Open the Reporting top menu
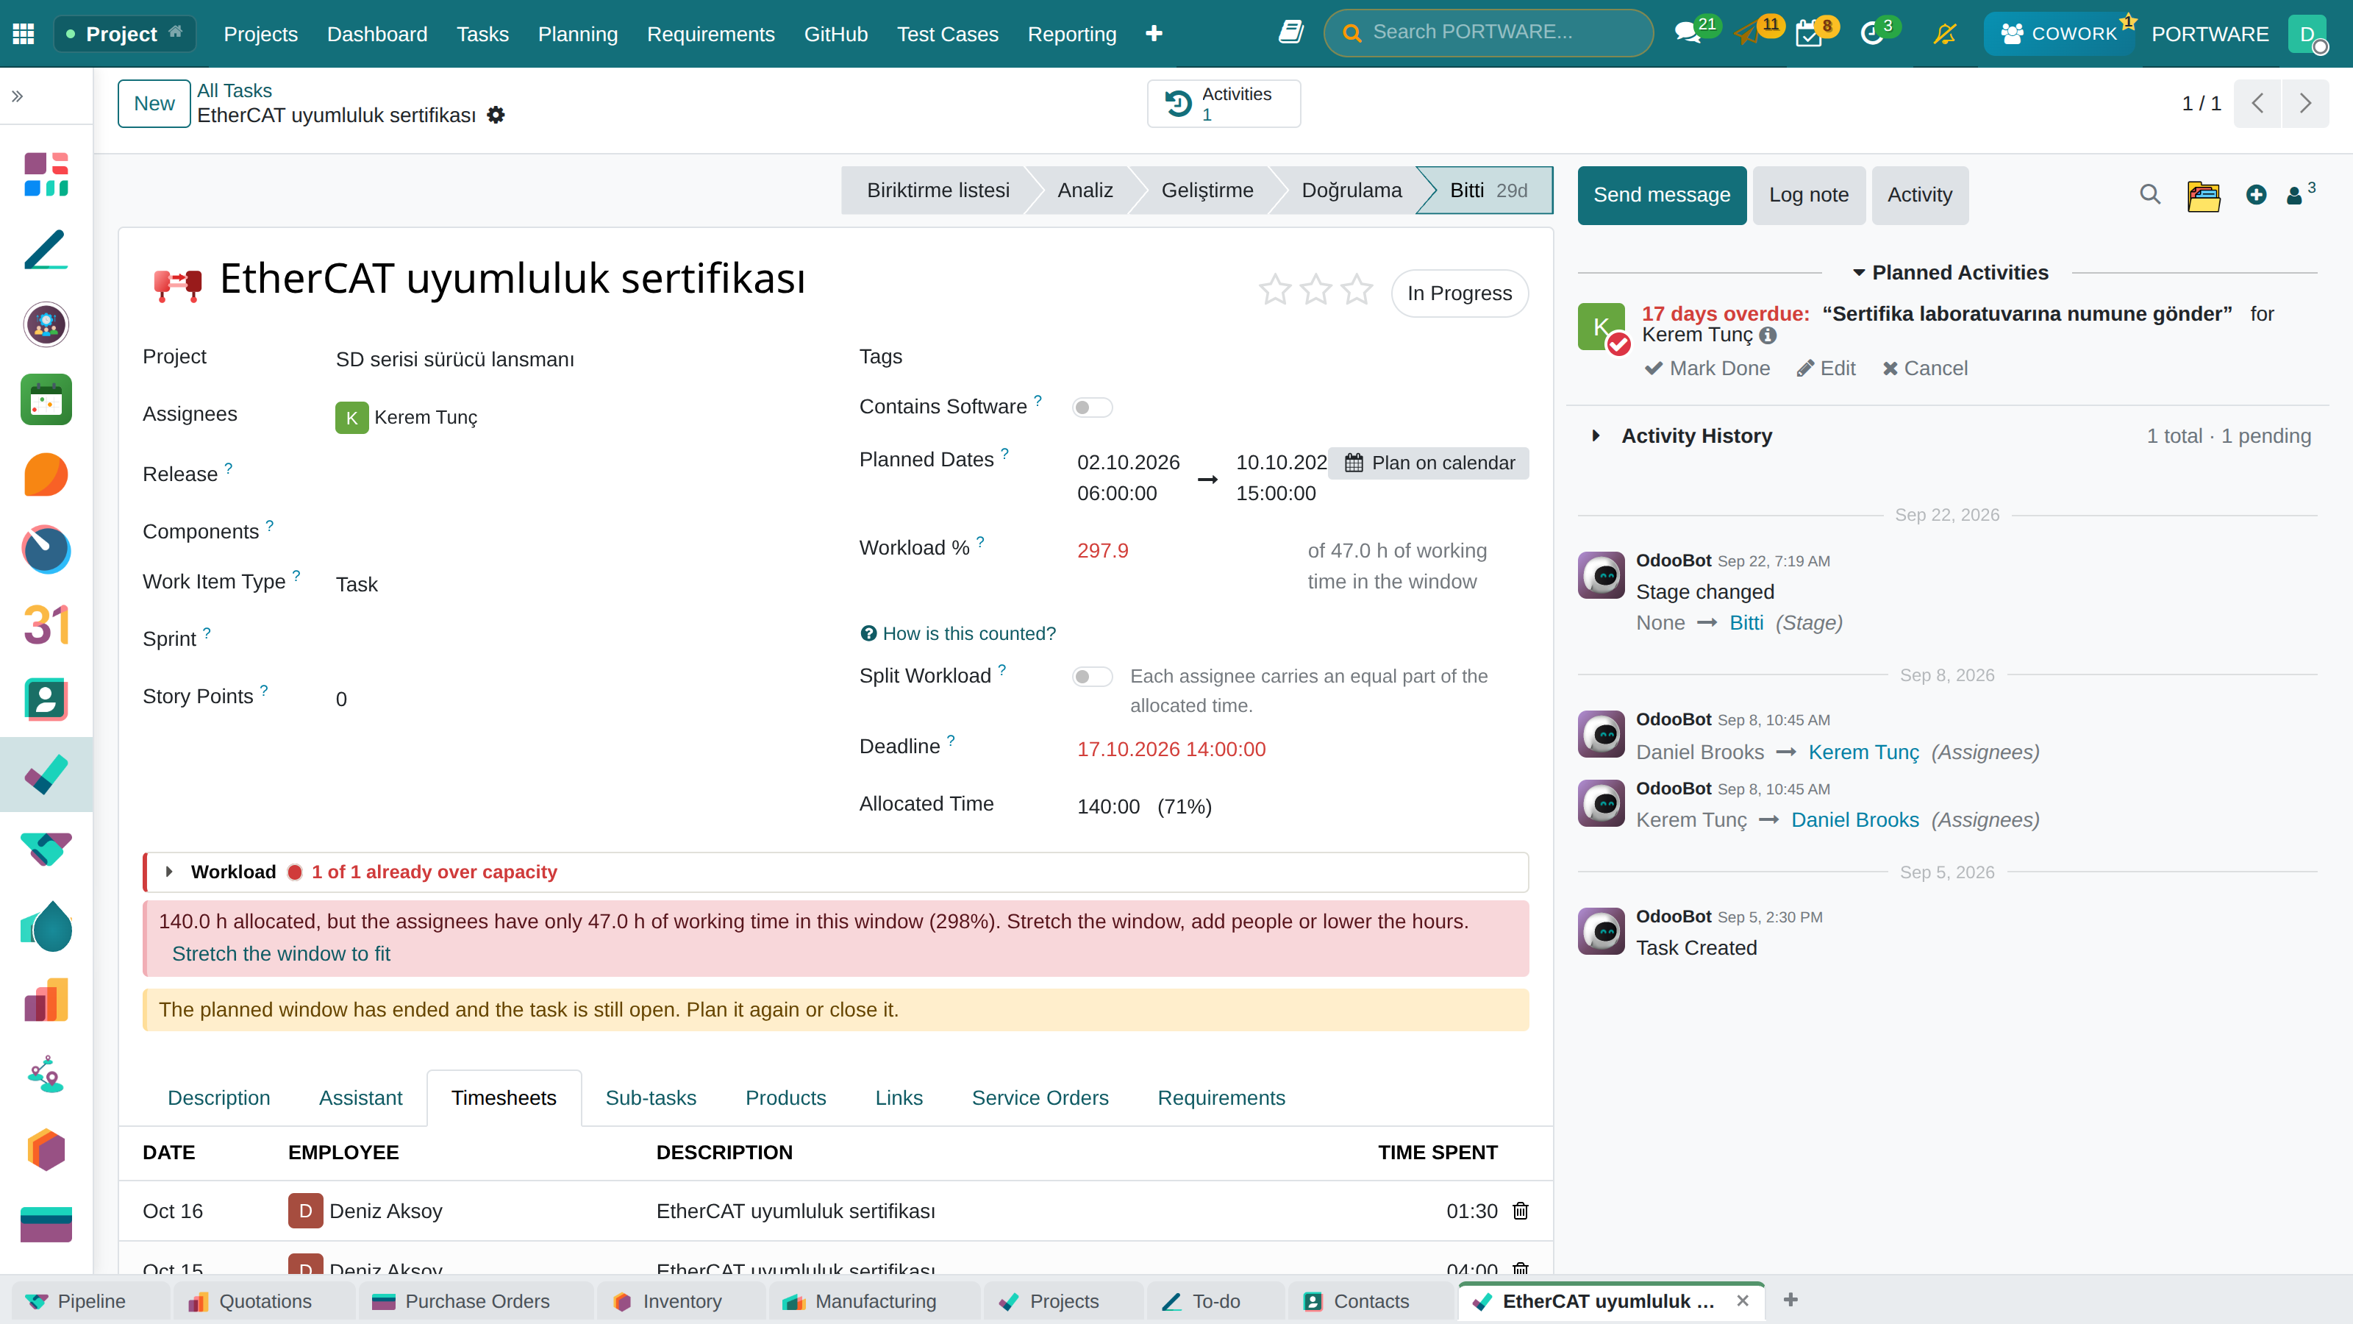Screen dimensions: 2353x1324 click(1071, 34)
